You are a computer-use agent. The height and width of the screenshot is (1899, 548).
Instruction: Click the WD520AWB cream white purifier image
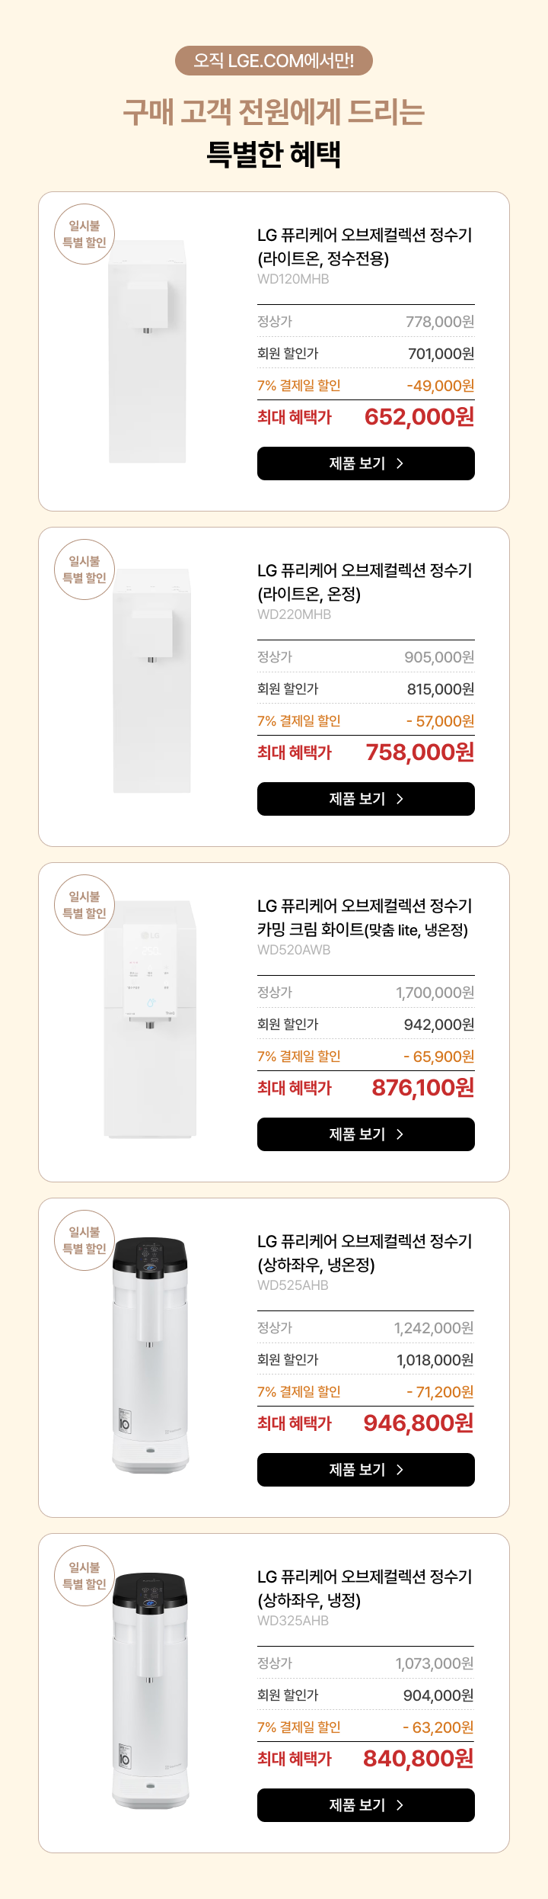click(150, 1019)
